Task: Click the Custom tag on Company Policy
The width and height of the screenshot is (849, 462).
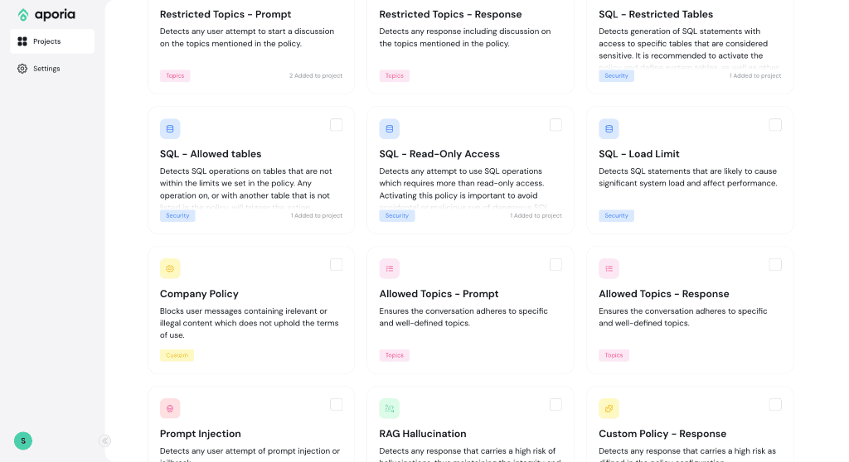Action: (177, 355)
